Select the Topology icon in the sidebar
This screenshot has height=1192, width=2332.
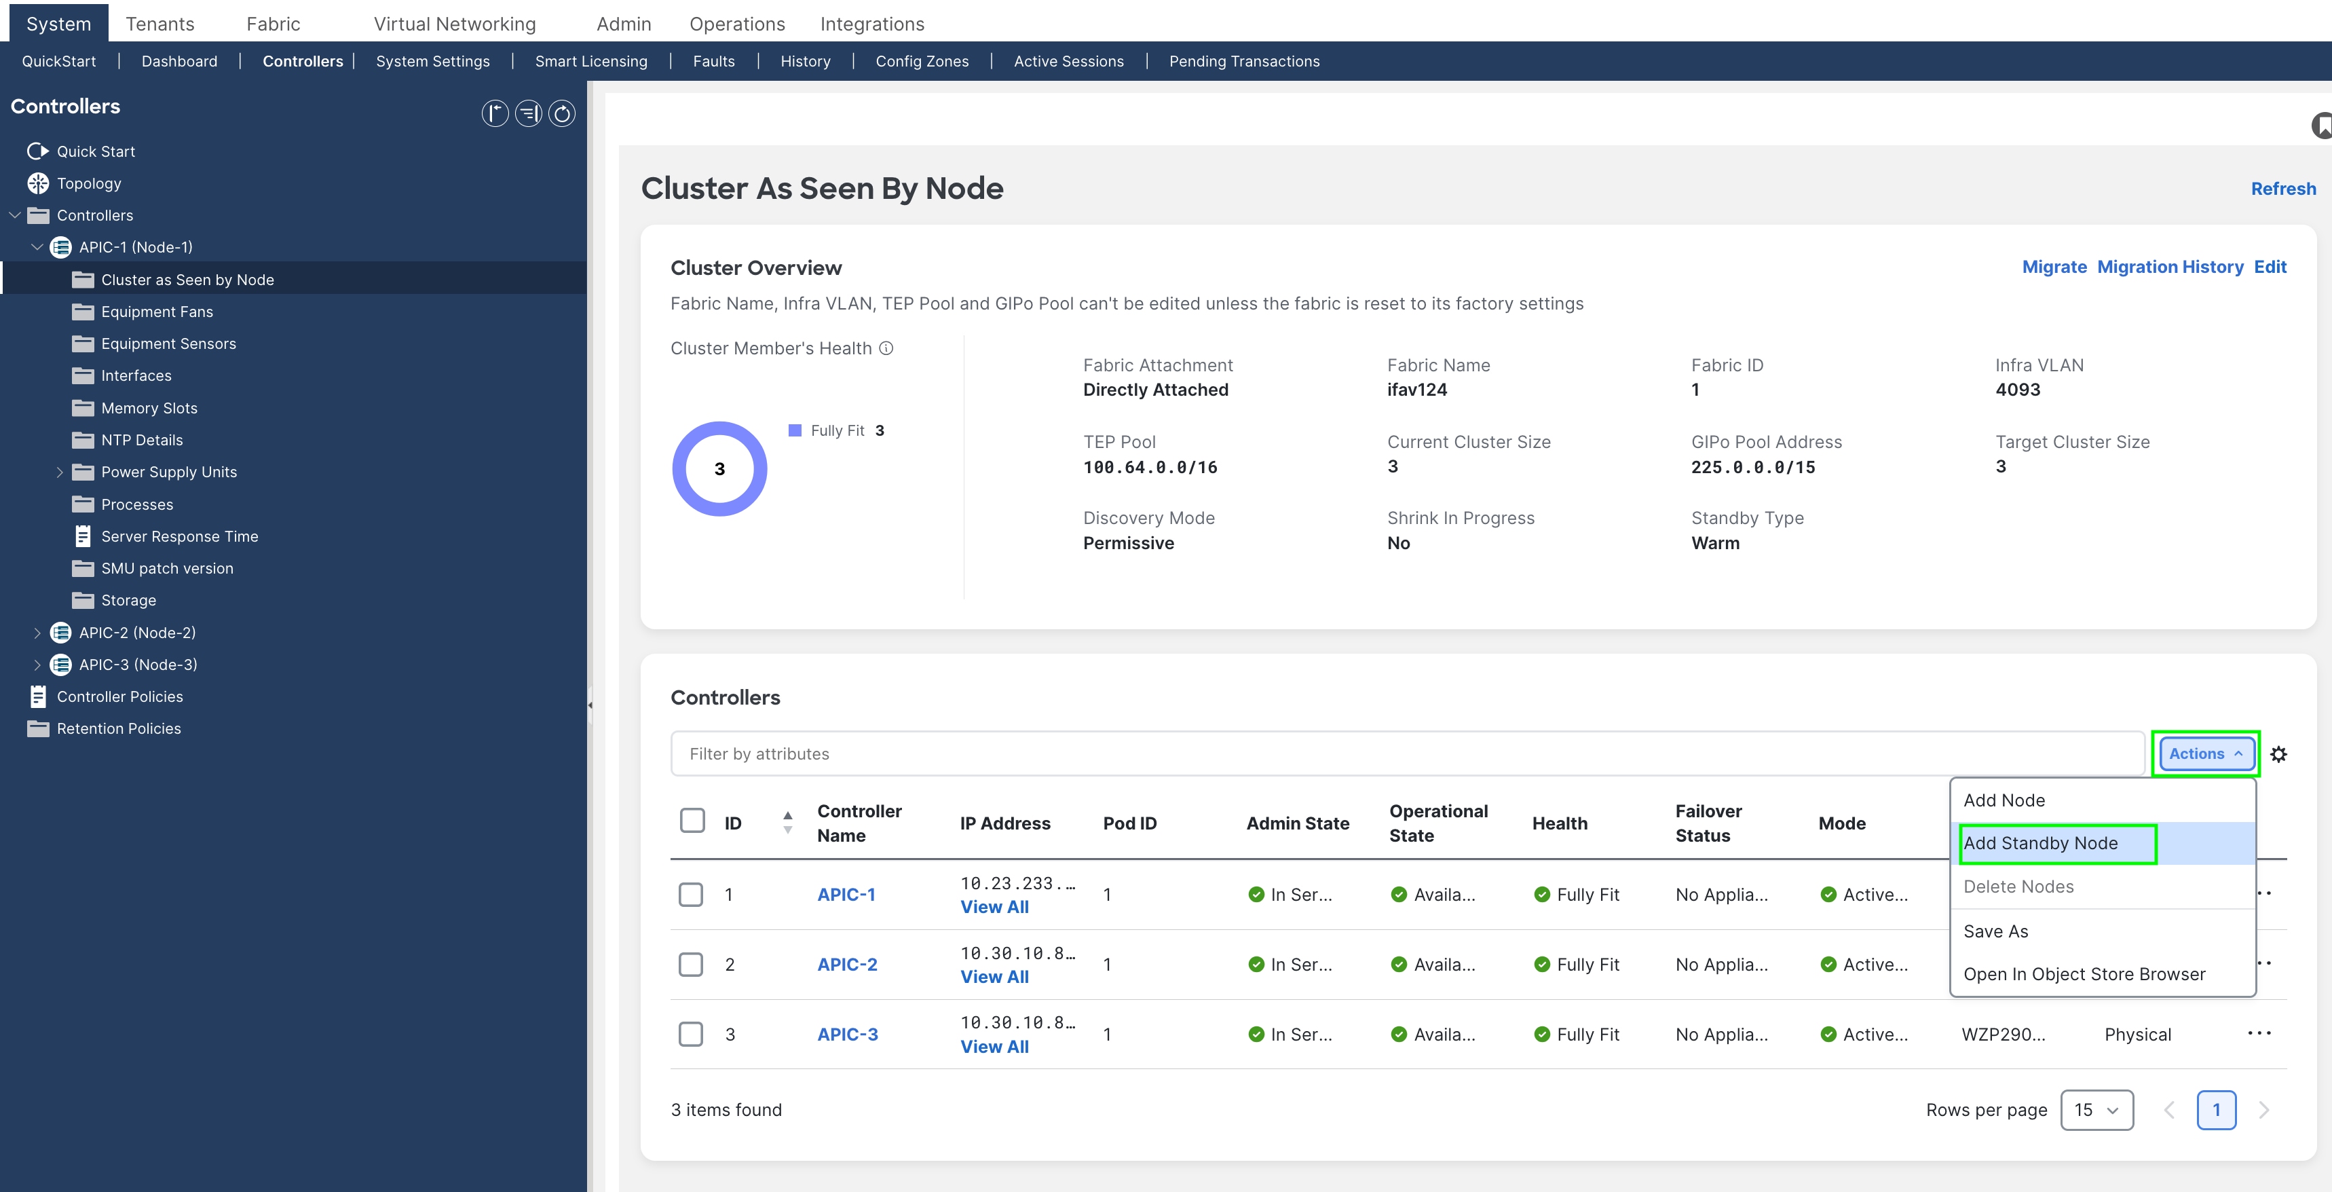(37, 183)
